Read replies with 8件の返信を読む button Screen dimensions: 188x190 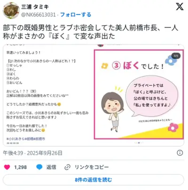click(x=94, y=180)
